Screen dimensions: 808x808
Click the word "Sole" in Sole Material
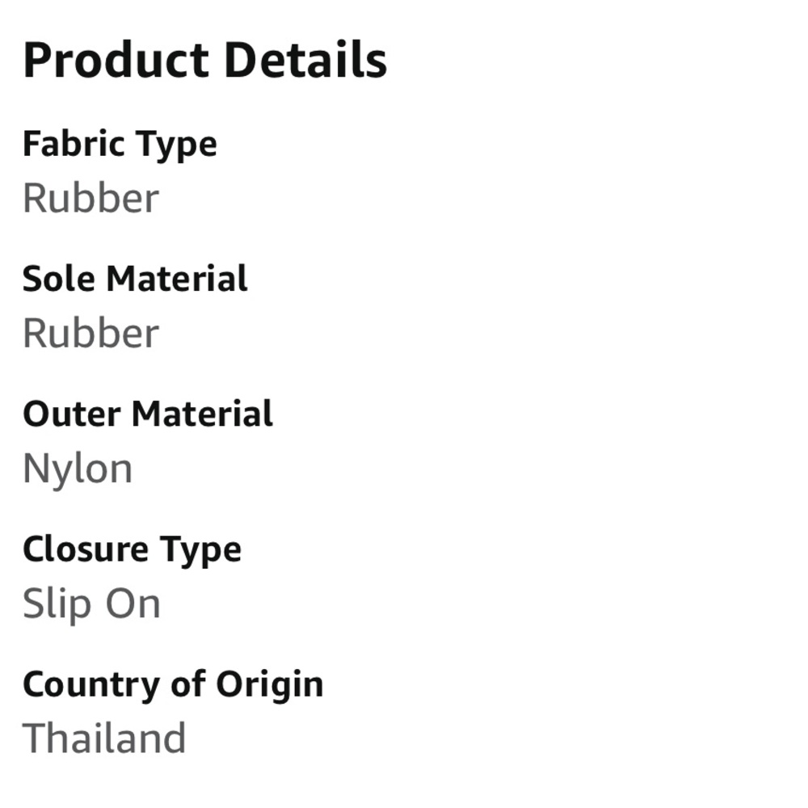tap(59, 279)
